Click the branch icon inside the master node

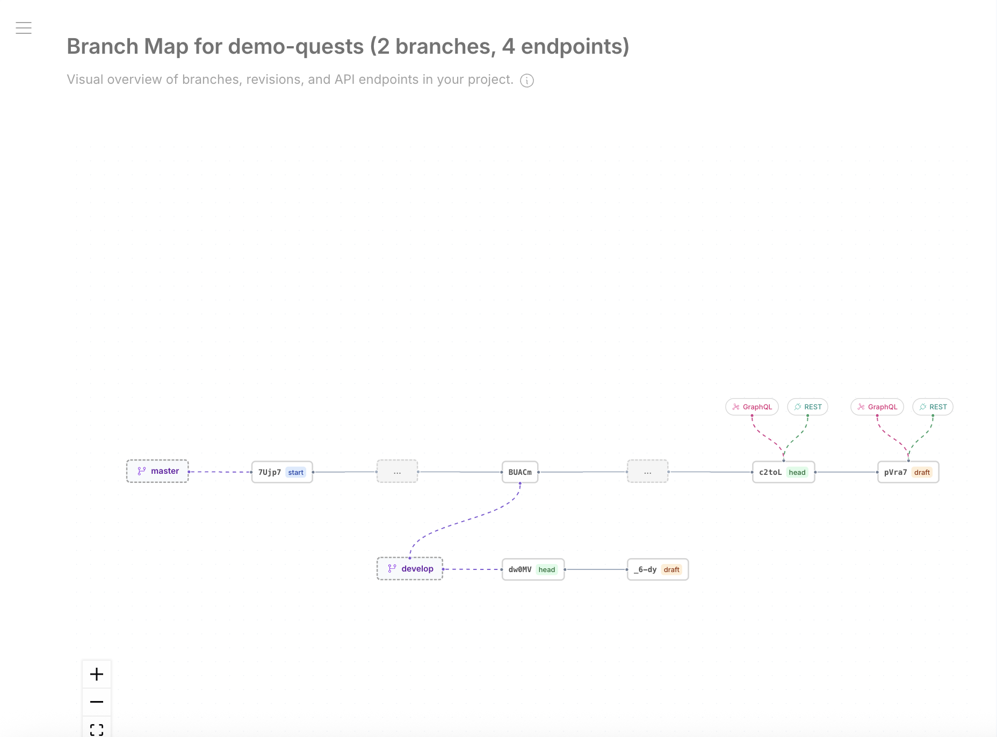[x=142, y=471]
